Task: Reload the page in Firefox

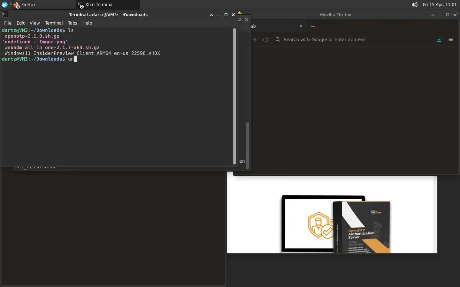Action: [x=265, y=40]
